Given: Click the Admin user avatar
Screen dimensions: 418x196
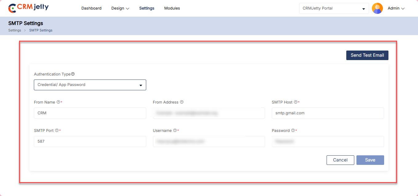Looking at the screenshot, I should point(377,8).
